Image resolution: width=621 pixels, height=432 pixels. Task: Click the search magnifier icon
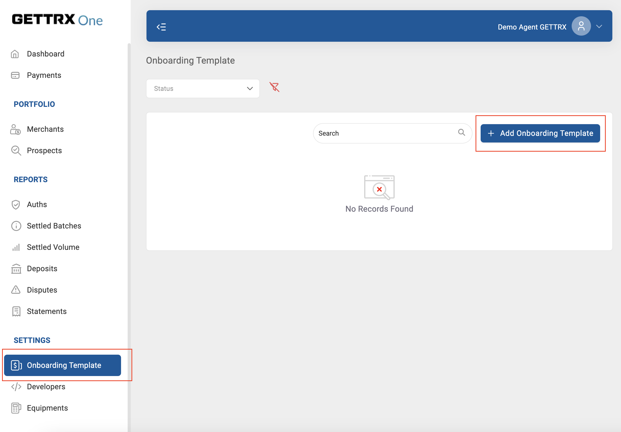[461, 132]
